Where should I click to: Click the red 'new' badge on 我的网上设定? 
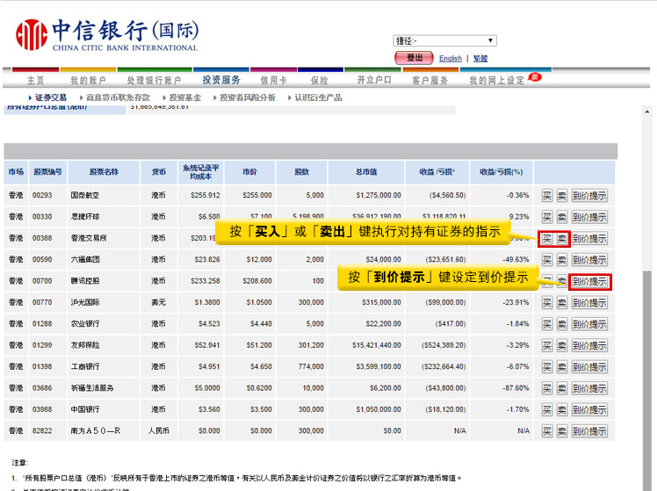coord(534,77)
